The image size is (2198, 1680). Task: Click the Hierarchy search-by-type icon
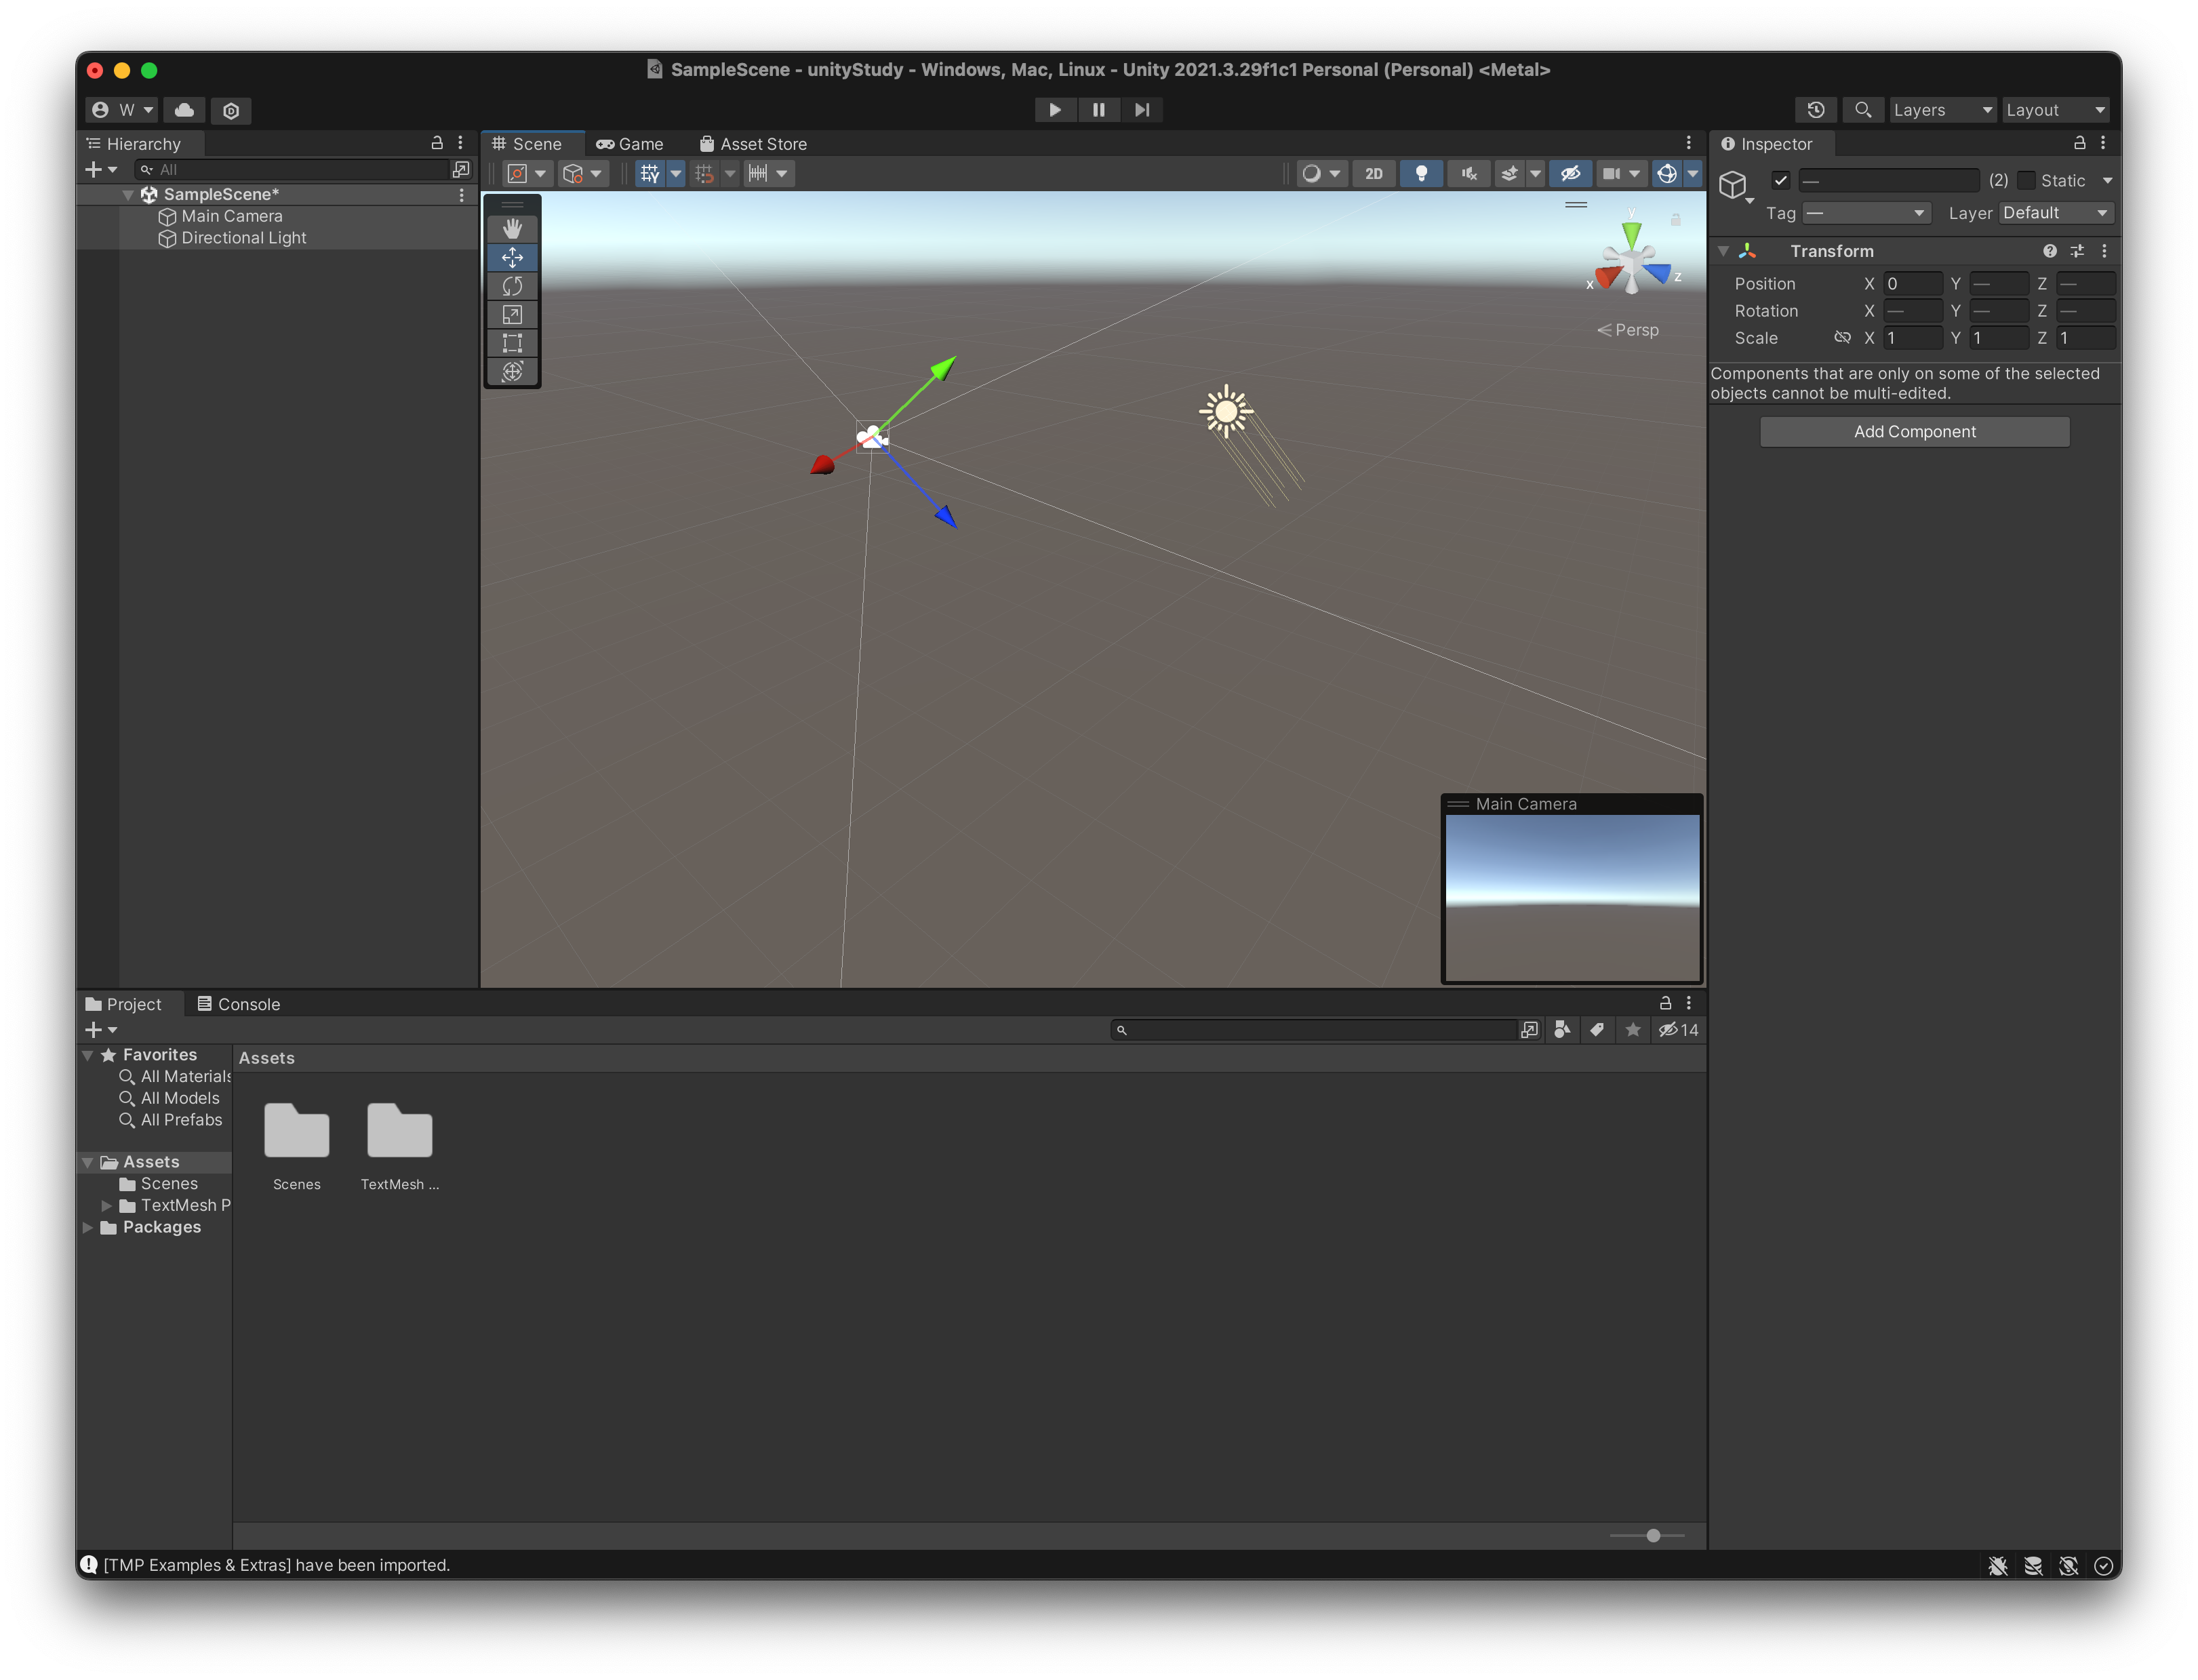click(461, 169)
